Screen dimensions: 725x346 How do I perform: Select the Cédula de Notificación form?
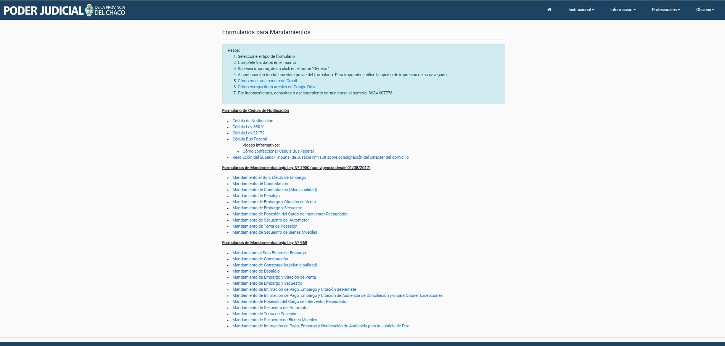coord(252,121)
